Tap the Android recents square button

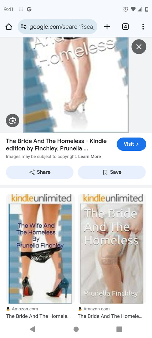click(119, 329)
